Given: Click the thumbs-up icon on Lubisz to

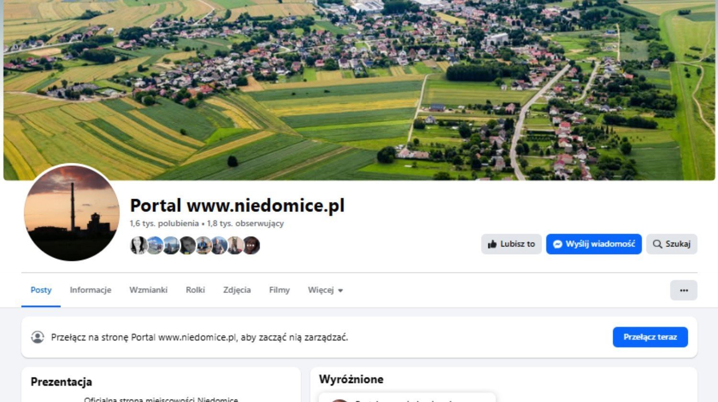Looking at the screenshot, I should click(x=492, y=244).
